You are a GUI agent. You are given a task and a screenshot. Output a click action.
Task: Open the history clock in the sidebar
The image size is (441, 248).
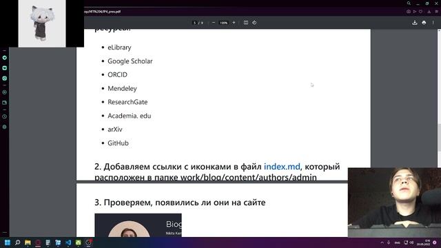click(5, 116)
